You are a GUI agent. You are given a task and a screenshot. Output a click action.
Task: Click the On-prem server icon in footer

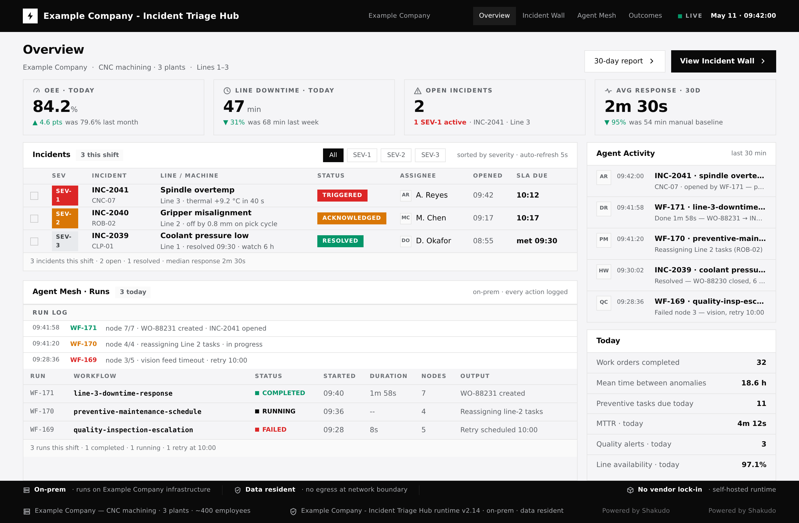pos(27,490)
